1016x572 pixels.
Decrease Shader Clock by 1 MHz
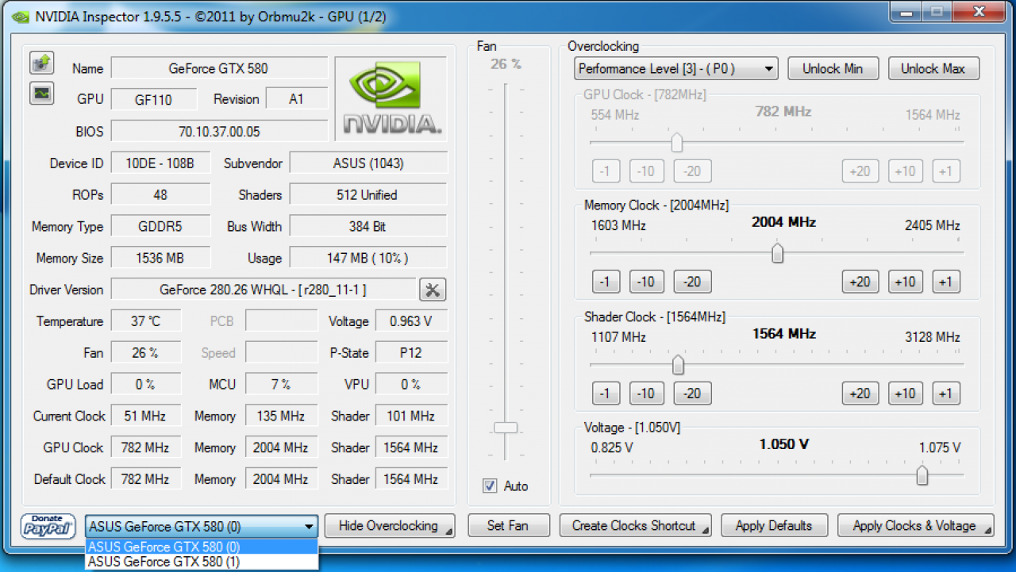pos(606,393)
